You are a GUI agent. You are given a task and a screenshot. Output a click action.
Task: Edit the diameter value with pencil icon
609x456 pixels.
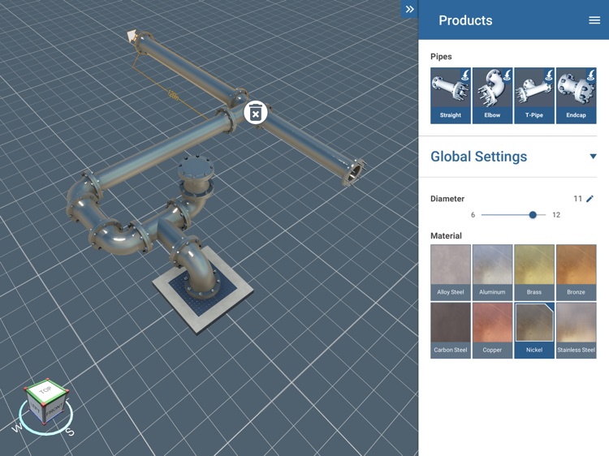590,199
